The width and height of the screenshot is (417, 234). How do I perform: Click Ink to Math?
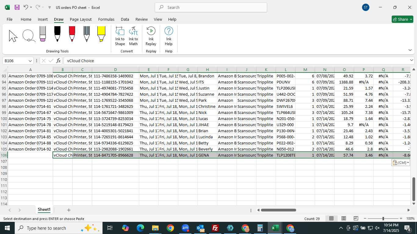pyautogui.click(x=133, y=36)
